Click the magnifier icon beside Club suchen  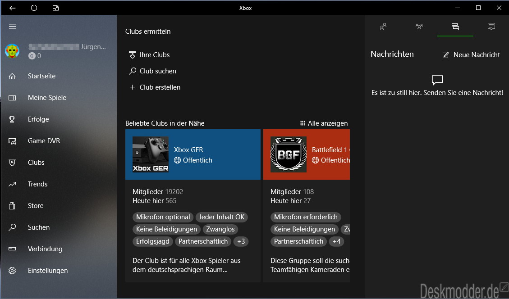coord(133,71)
